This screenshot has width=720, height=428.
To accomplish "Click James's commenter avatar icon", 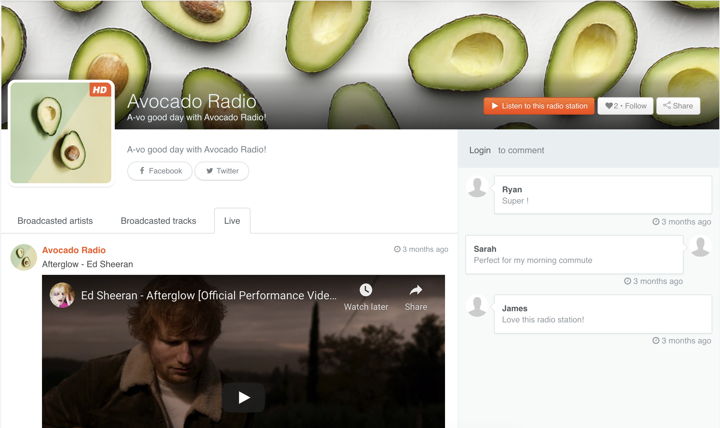I will 477,306.
